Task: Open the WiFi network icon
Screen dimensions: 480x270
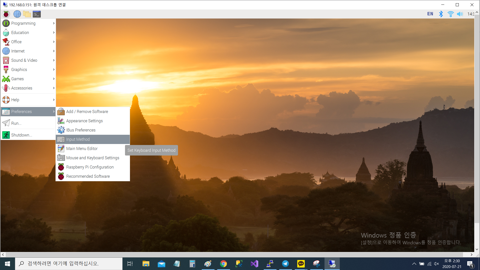Action: (x=450, y=14)
